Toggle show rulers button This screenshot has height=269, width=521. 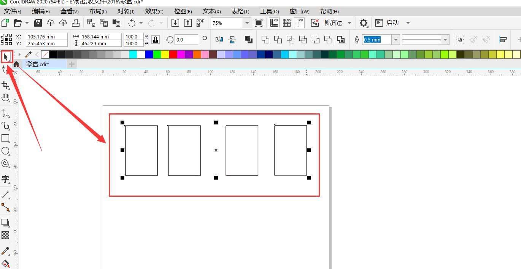[274, 23]
